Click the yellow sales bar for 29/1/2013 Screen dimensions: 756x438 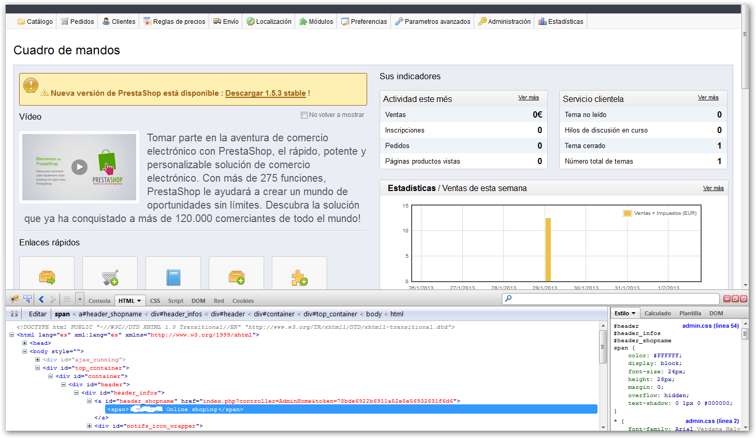point(548,250)
